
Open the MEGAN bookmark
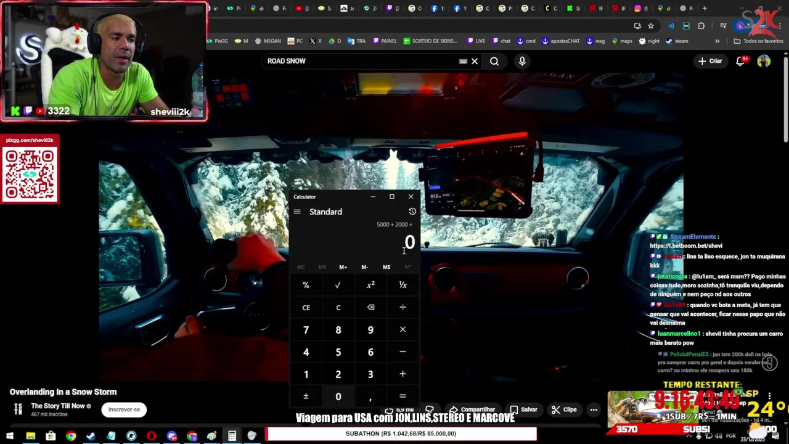(268, 41)
